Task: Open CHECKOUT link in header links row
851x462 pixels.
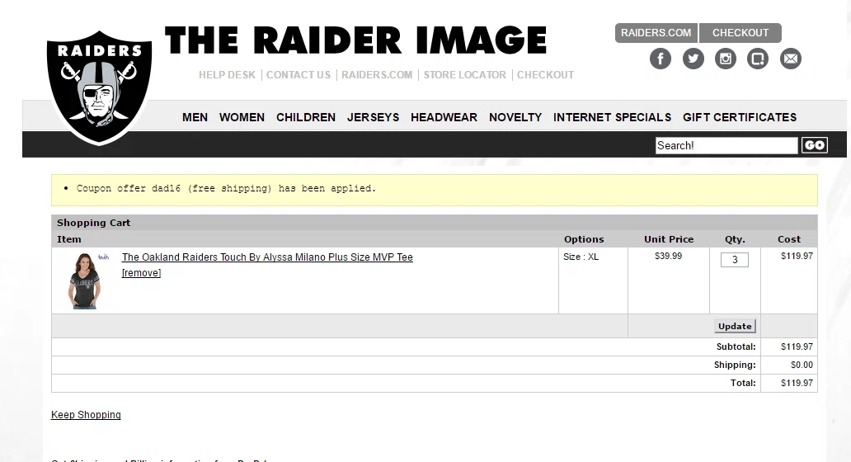Action: [545, 75]
